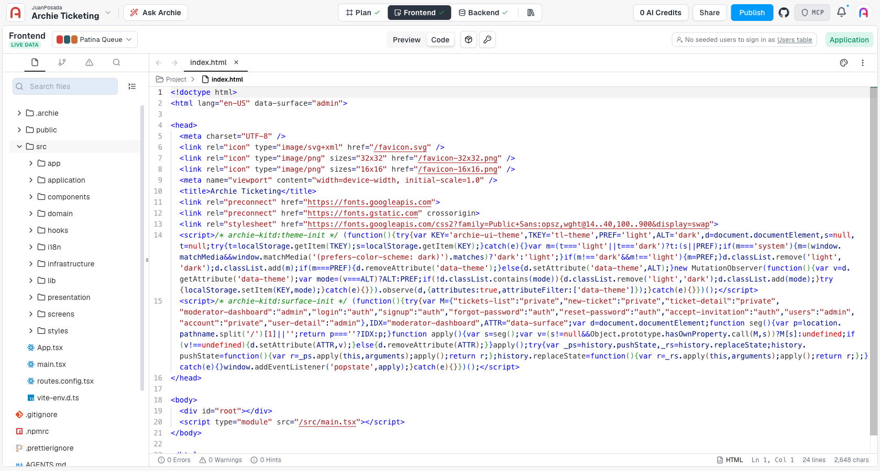Navigate back in editor history
The height and width of the screenshot is (471, 880).
tap(159, 62)
